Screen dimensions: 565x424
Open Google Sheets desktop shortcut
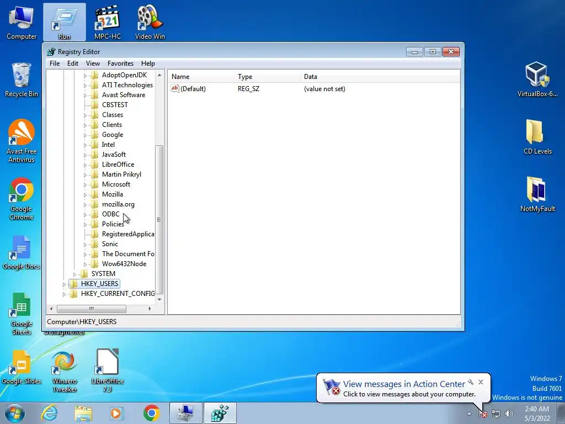tap(22, 314)
